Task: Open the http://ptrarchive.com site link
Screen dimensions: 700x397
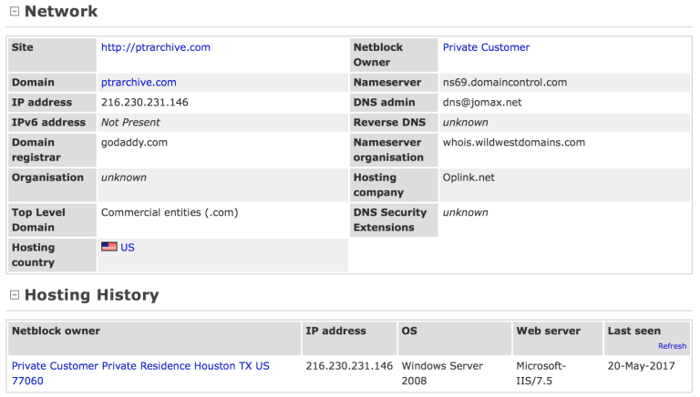Action: pyautogui.click(x=156, y=47)
